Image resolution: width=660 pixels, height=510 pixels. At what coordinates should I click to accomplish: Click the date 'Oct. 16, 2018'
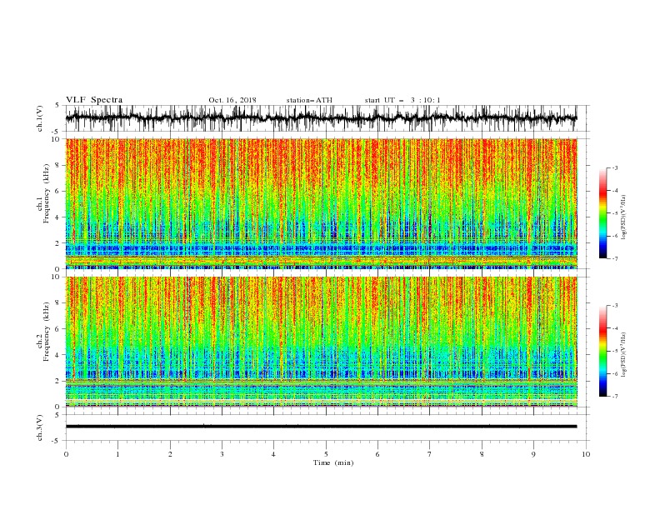(x=232, y=100)
